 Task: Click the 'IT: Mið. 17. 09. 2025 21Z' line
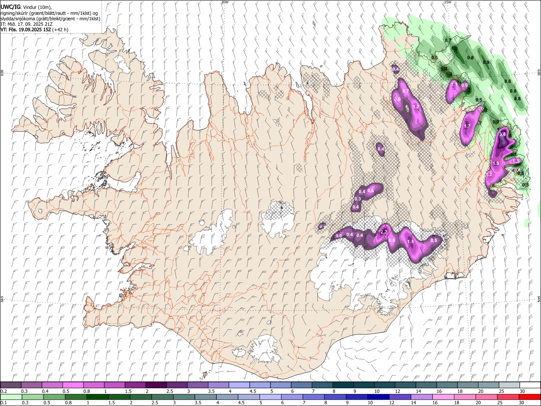tap(27, 24)
